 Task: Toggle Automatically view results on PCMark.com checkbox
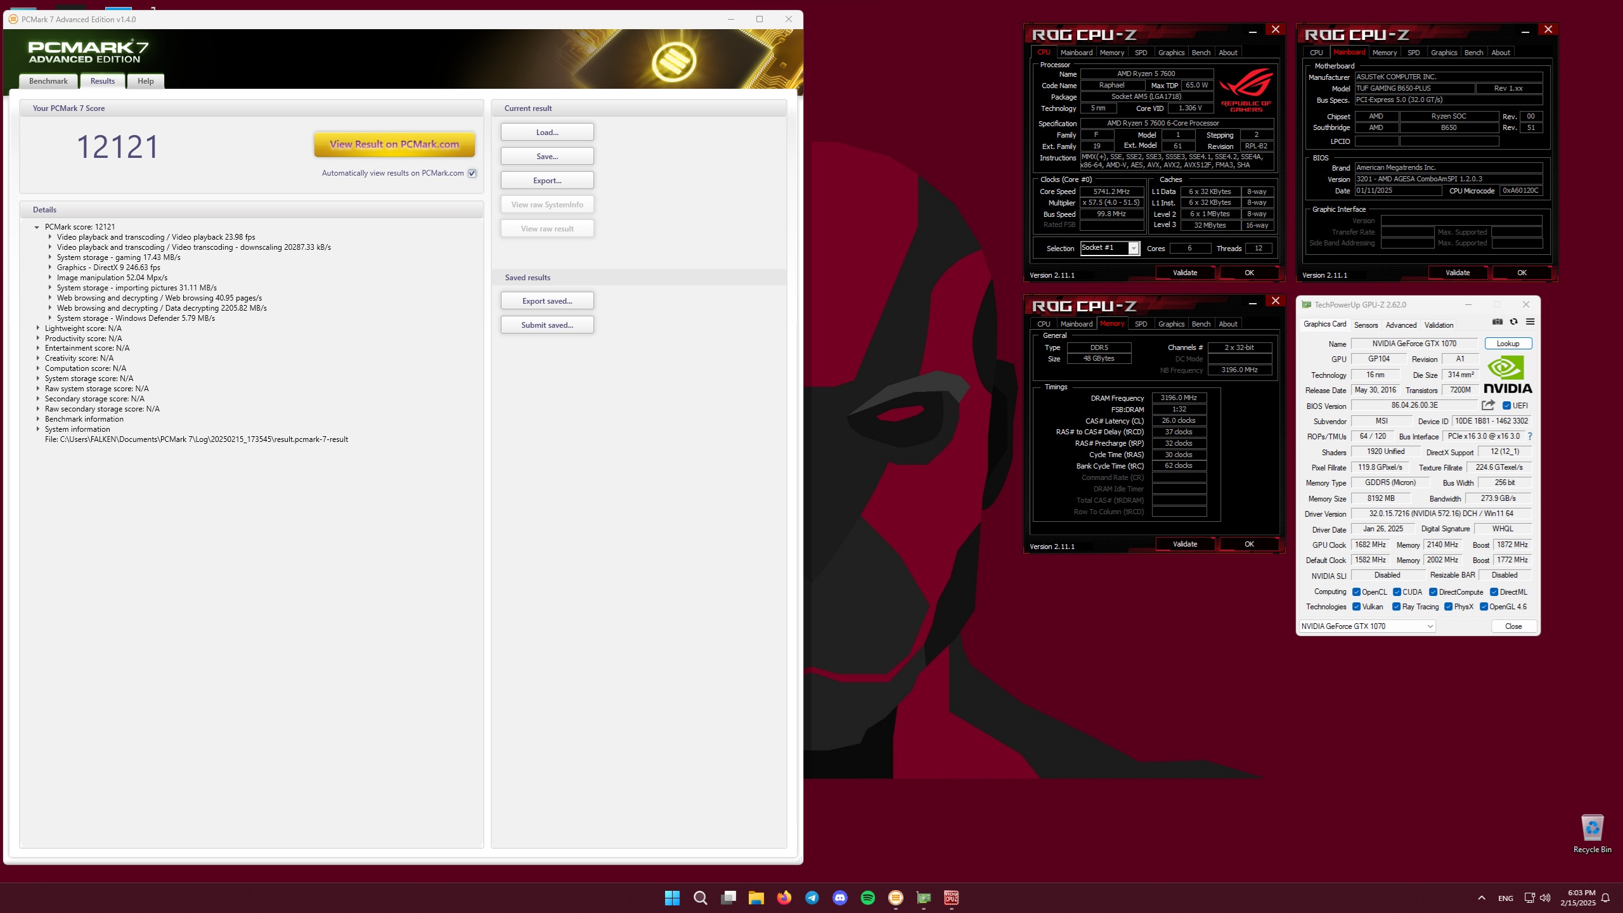pyautogui.click(x=472, y=173)
